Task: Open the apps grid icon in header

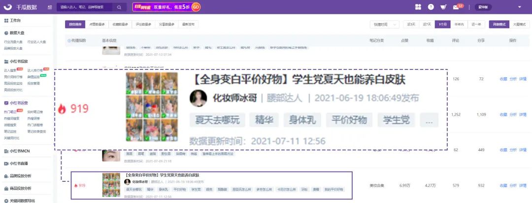Action: click(x=418, y=7)
